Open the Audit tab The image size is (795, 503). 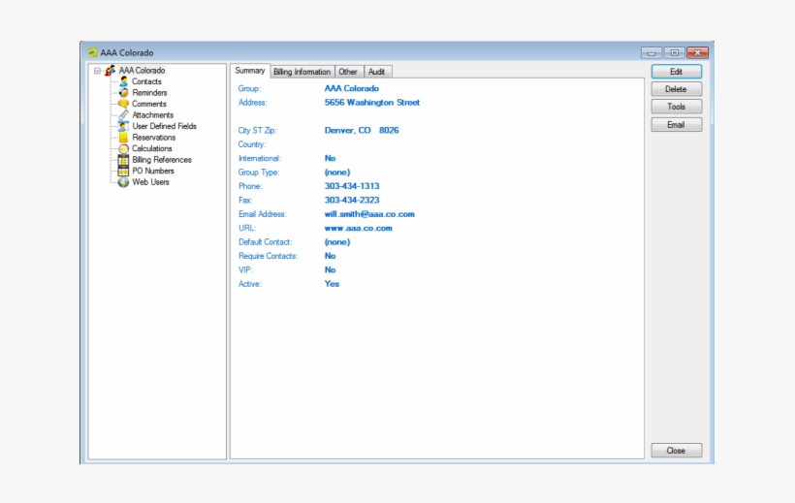click(377, 72)
